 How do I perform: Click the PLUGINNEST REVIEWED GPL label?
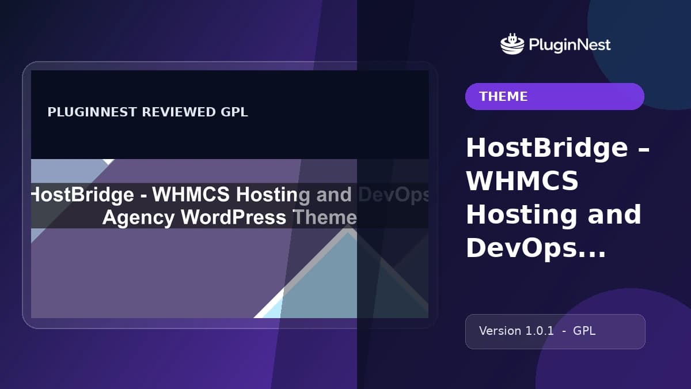click(148, 112)
